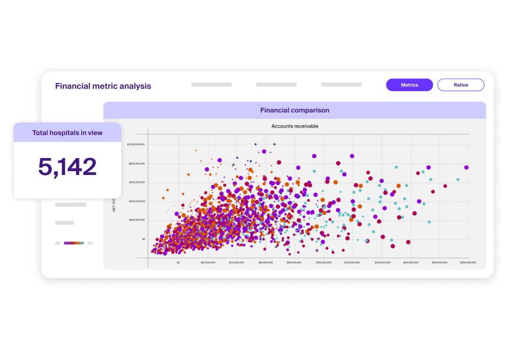Click the Metrics button
The image size is (507, 349).
(409, 85)
